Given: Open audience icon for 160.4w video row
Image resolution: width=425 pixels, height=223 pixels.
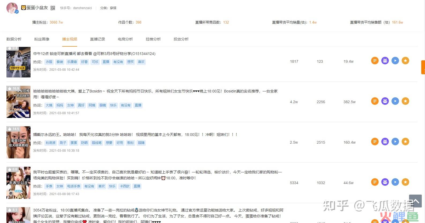Looking at the screenshot, I should pos(385,142).
